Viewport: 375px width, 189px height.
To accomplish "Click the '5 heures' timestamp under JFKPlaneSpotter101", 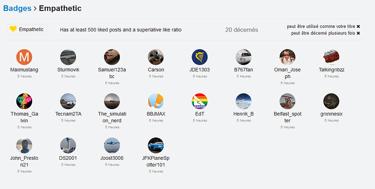I will [156, 171].
